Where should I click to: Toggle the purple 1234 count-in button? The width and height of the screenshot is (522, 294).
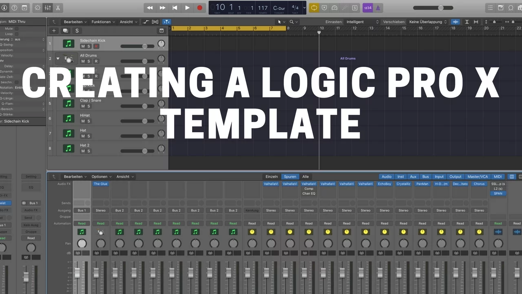[367, 8]
